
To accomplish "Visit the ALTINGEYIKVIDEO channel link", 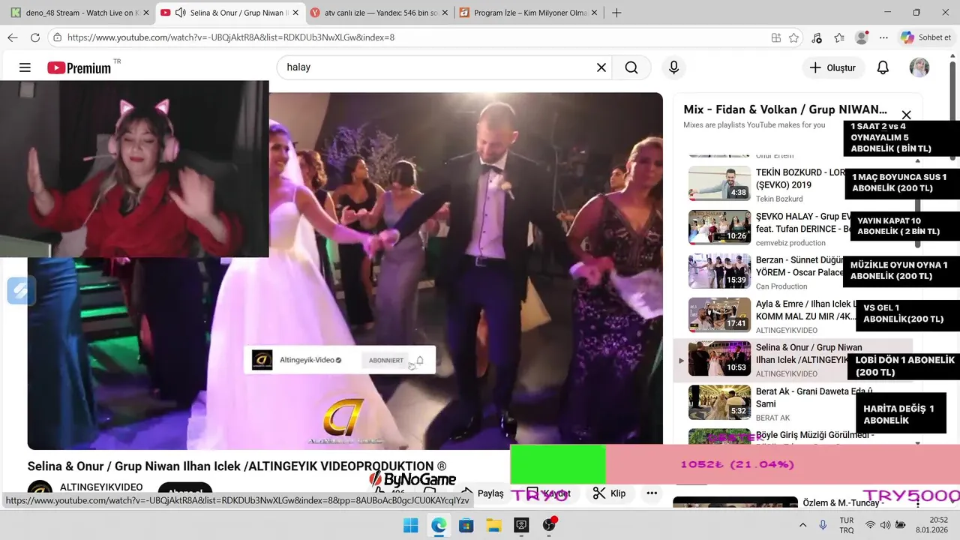I will 101,487.
